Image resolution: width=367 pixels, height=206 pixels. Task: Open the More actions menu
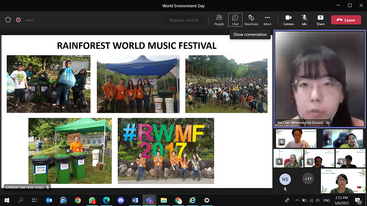tap(267, 20)
